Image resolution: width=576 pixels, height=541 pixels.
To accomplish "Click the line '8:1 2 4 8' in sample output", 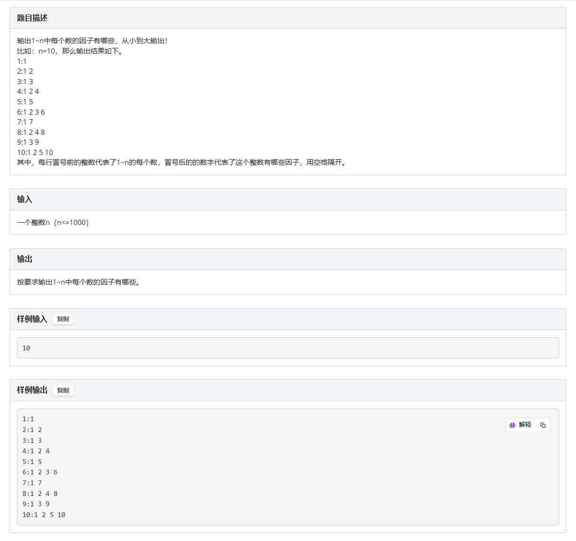I will 40,494.
